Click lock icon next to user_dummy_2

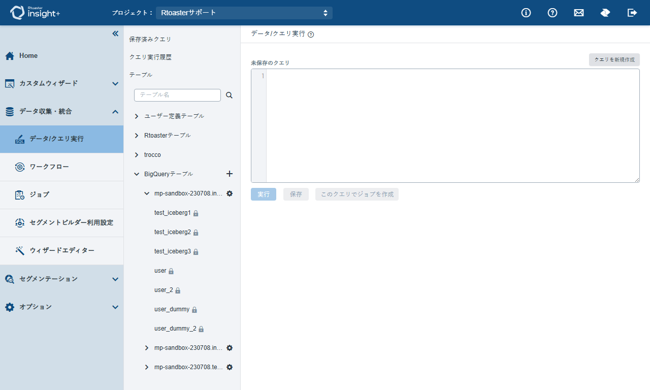tap(201, 329)
